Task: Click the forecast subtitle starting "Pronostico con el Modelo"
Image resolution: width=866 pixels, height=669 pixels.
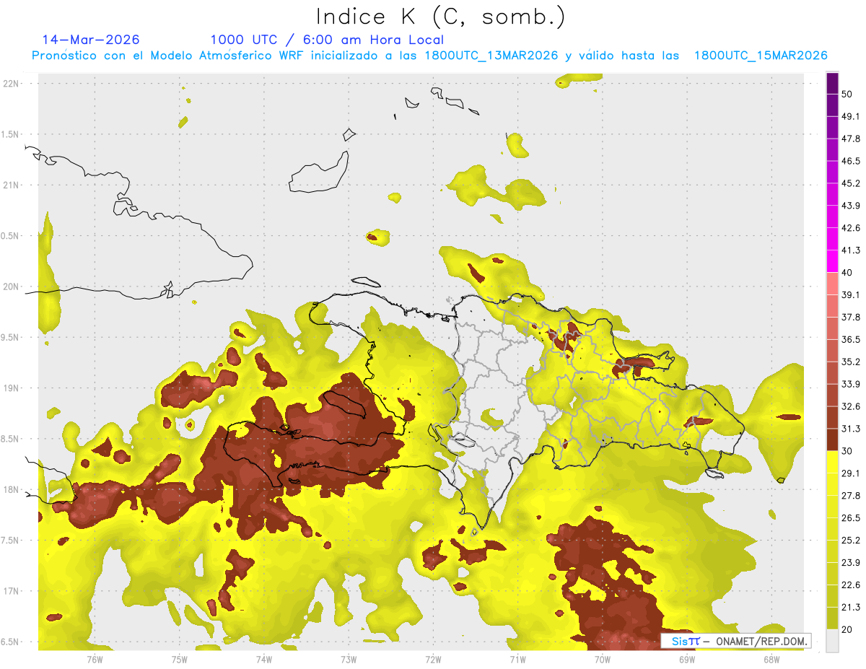Action: coord(429,56)
